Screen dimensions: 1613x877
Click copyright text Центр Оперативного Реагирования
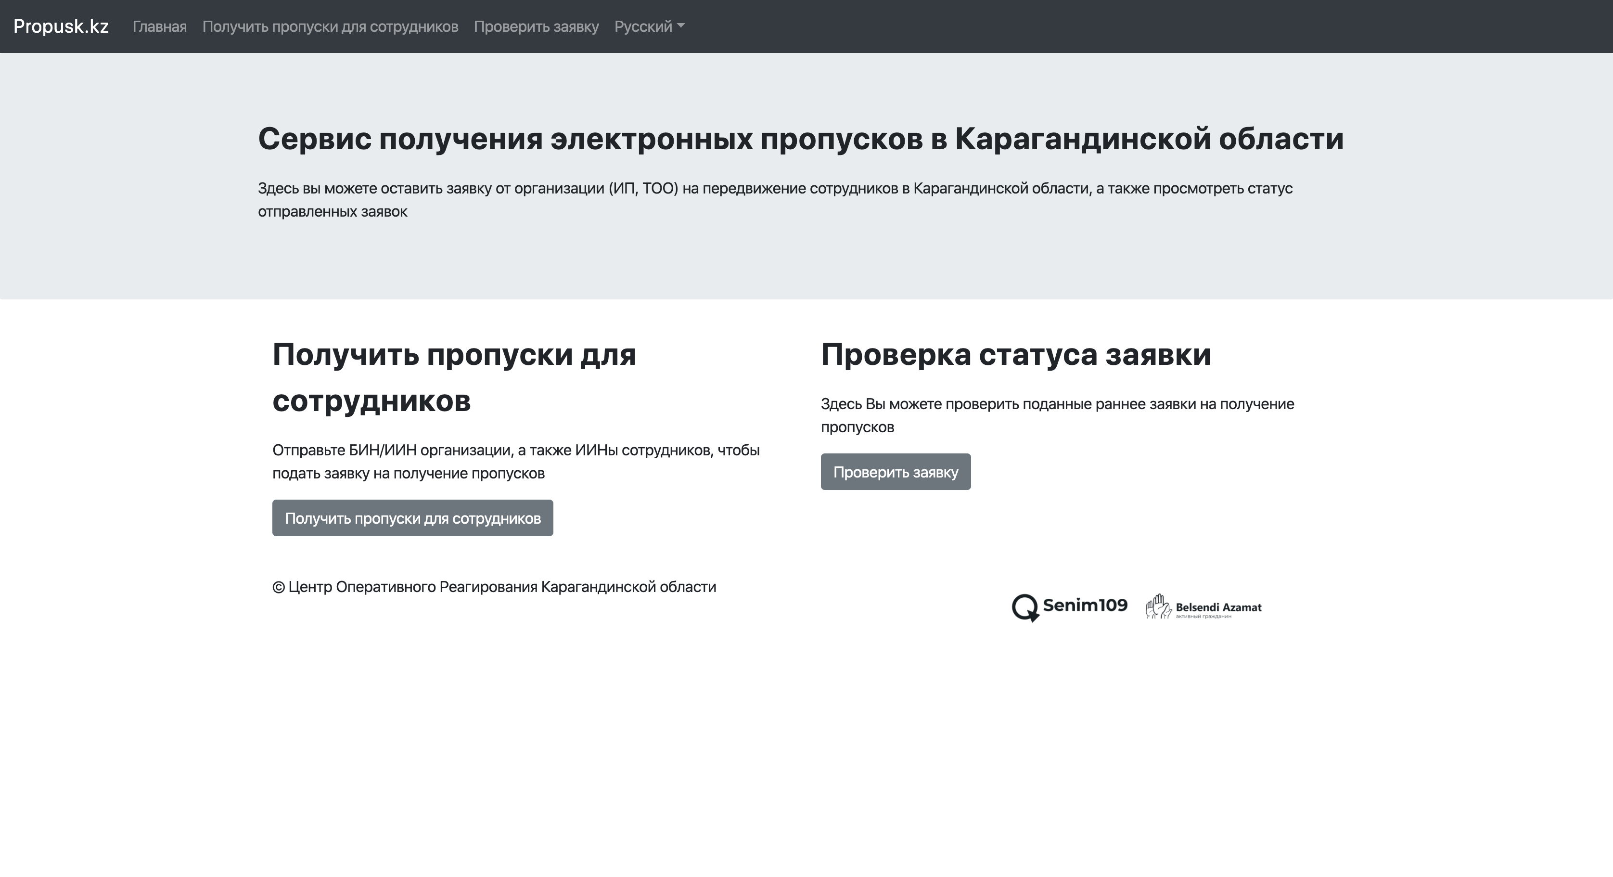coord(494,587)
